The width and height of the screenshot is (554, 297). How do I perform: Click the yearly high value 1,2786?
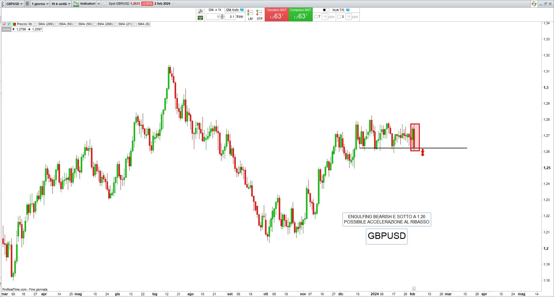(21, 29)
